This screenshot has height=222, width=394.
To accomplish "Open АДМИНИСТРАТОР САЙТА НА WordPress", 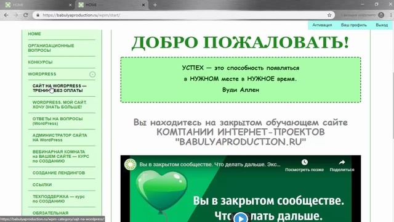I will 60,138.
